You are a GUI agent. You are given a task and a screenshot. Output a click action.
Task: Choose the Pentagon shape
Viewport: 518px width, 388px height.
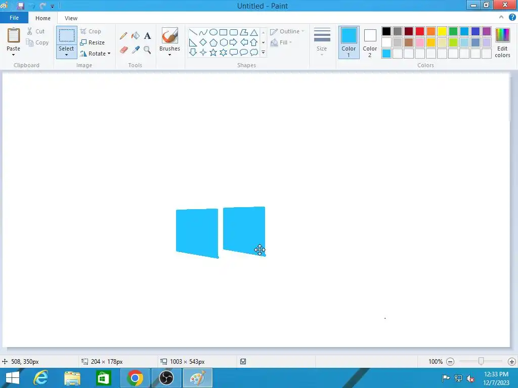pyautogui.click(x=213, y=42)
